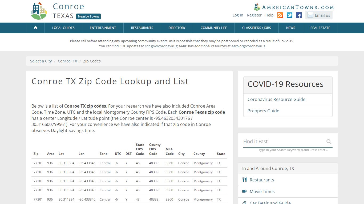Screen dimensions: 364x204
Task: Click Select a City breadcrumb
Action: 41,61
